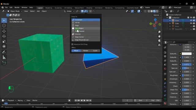Collapse the Collection tree in outliner

pyautogui.click(x=167, y=18)
